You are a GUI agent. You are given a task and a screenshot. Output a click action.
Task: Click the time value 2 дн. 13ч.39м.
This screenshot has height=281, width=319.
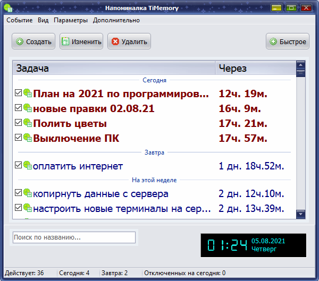click(x=251, y=208)
